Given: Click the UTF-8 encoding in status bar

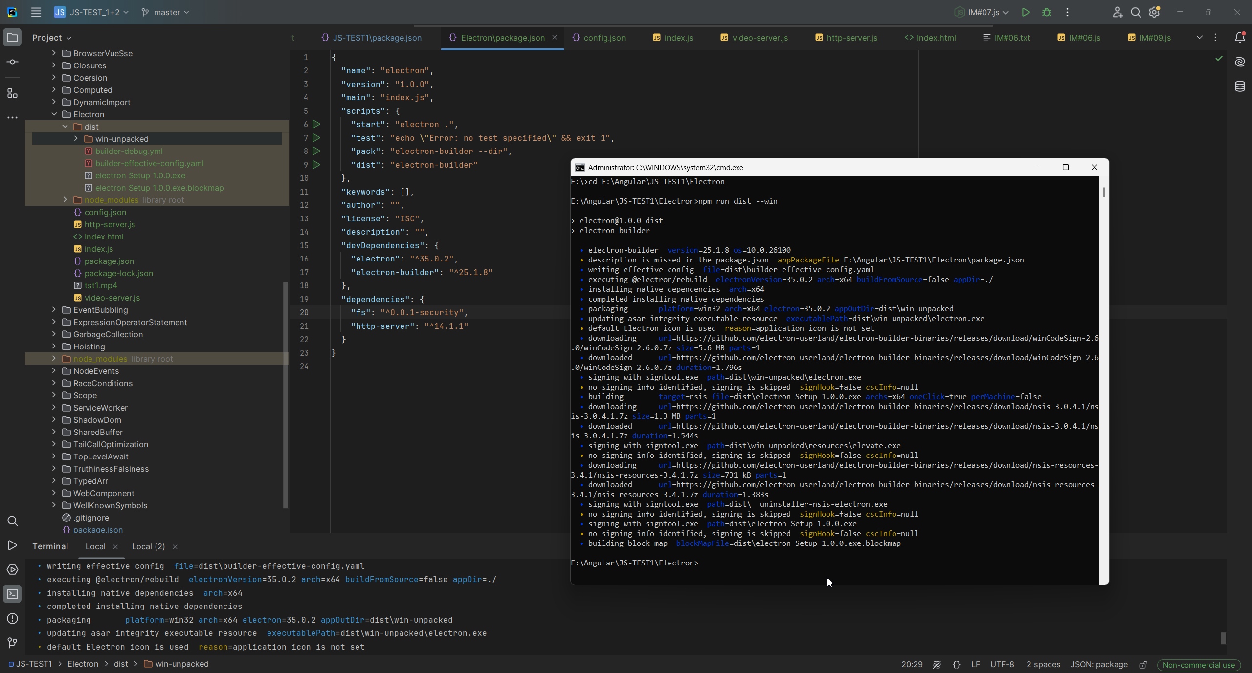Looking at the screenshot, I should click(x=1002, y=664).
